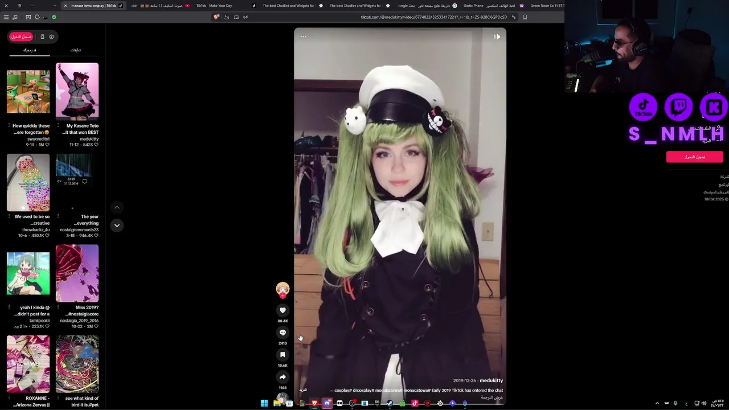This screenshot has height=410, width=729.
Task: Open the TikTok app taskbar icon
Action: click(x=415, y=403)
